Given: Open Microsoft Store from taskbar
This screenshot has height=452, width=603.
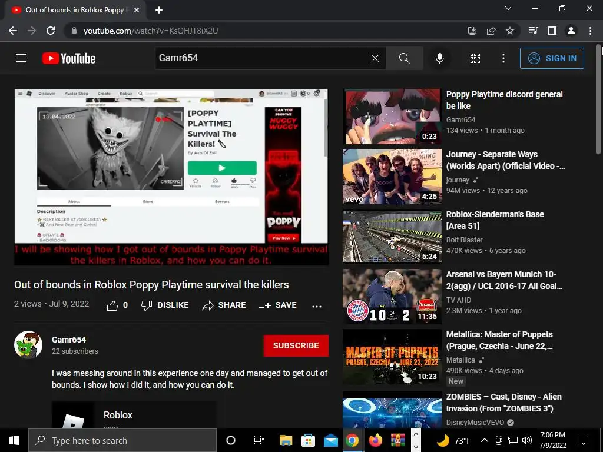Looking at the screenshot, I should click(308, 440).
